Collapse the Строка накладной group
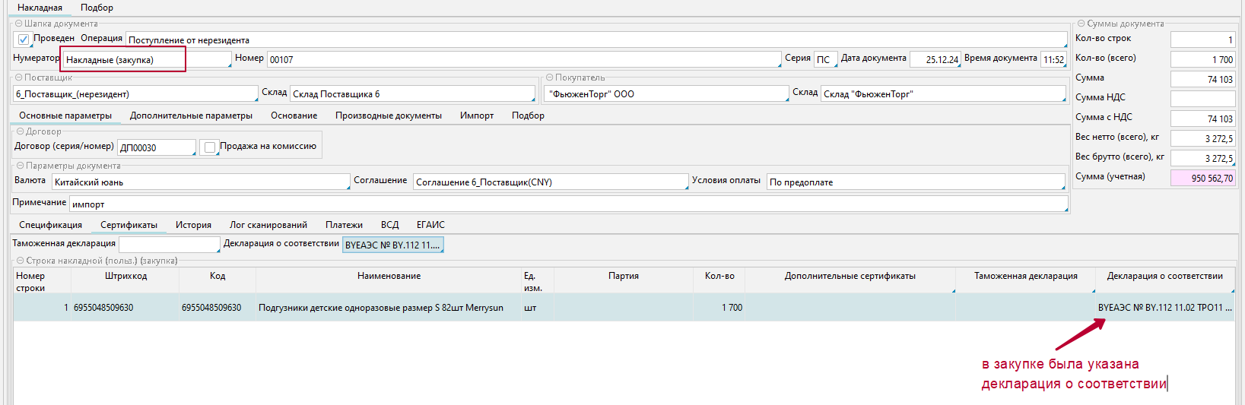 click(21, 261)
